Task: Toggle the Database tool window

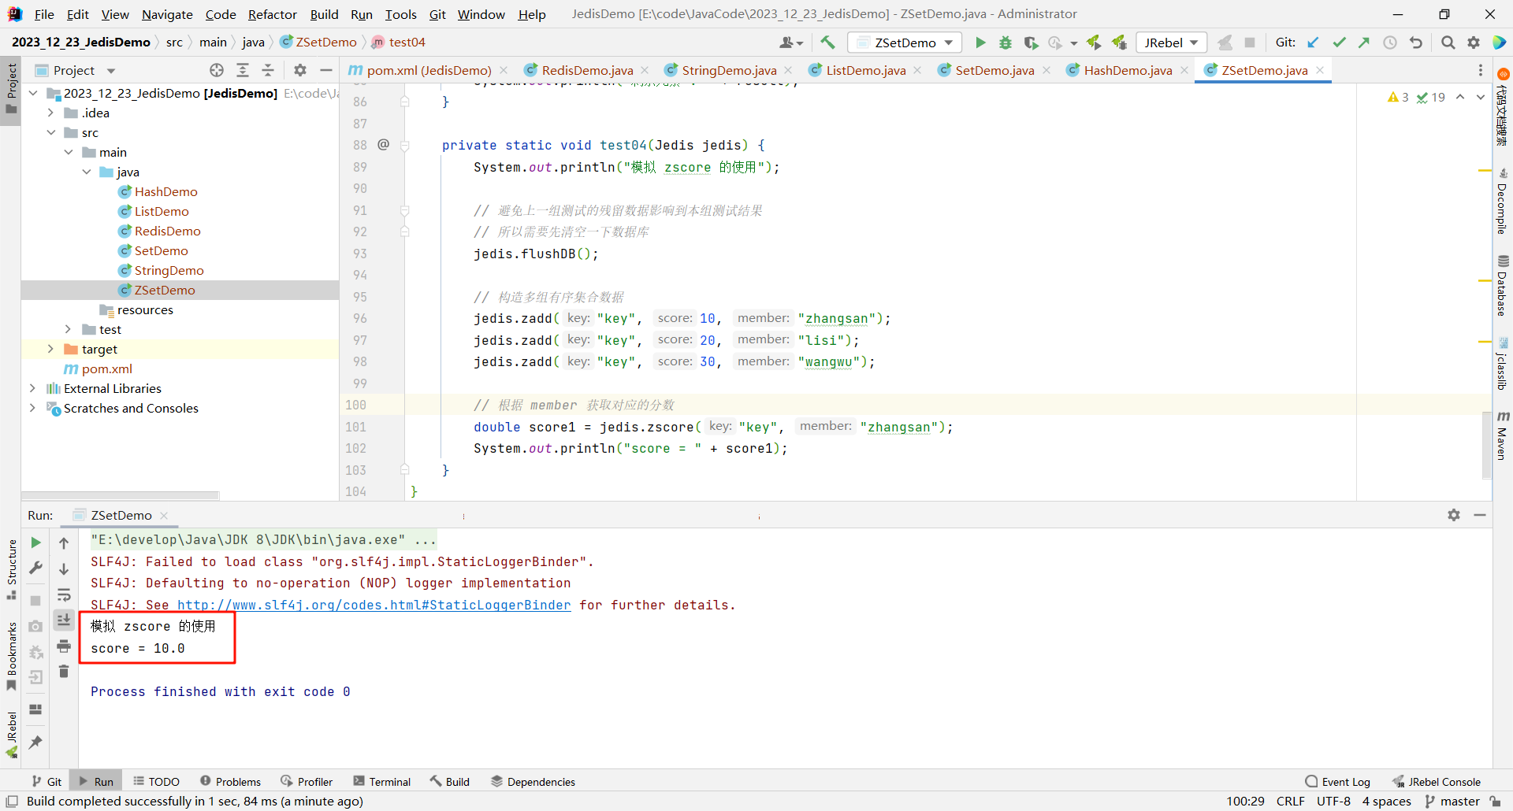Action: click(x=1503, y=285)
